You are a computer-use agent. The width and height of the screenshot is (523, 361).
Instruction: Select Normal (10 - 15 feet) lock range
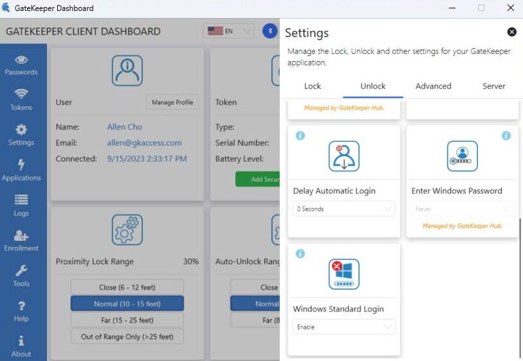[127, 304]
